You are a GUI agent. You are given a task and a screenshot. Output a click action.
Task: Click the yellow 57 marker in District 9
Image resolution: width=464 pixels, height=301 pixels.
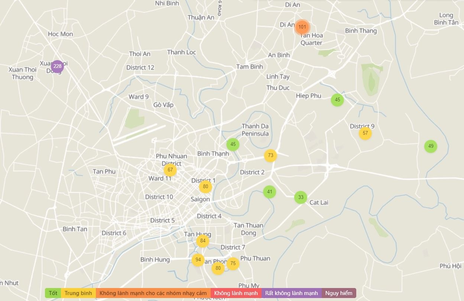click(365, 133)
